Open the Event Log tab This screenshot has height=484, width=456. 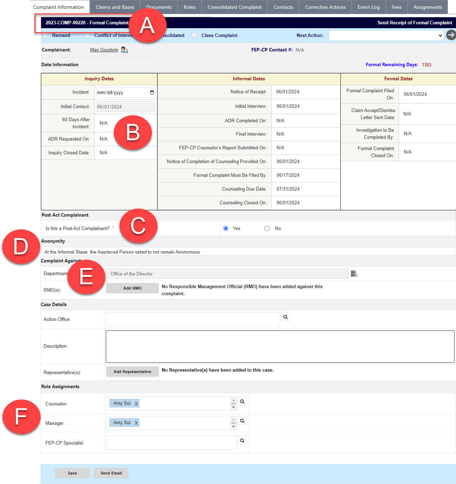(369, 7)
